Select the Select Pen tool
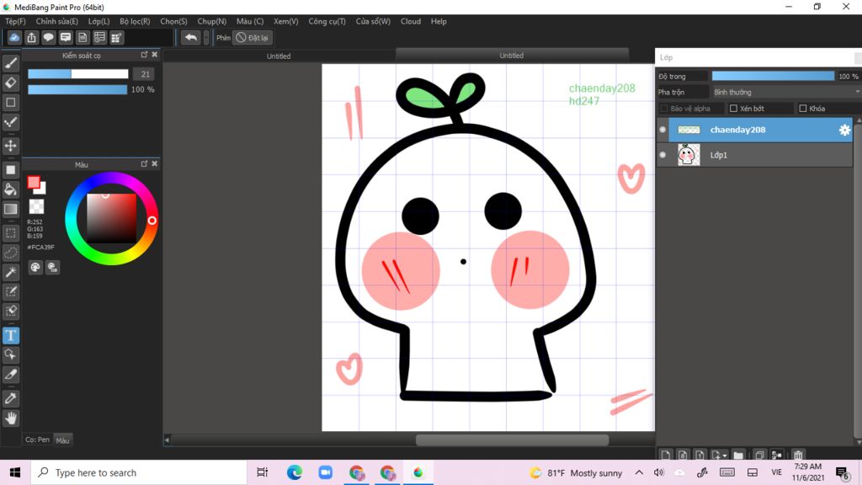862x485 pixels. (x=10, y=291)
